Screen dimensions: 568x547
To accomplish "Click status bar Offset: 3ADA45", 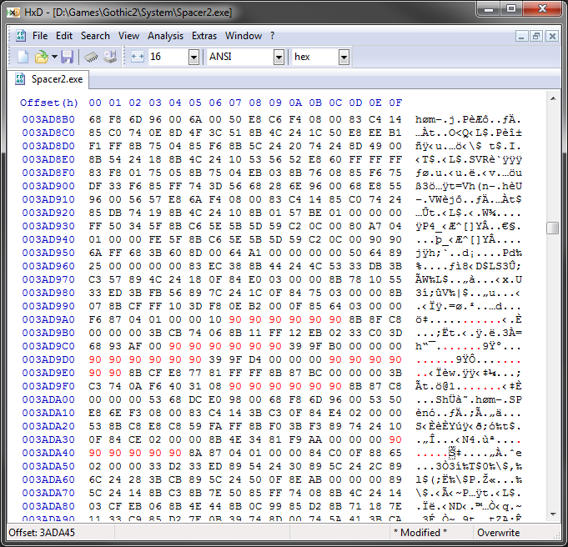I will tap(42, 533).
